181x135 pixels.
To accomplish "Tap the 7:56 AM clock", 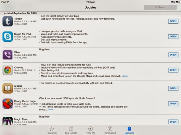I will (x=90, y=2).
